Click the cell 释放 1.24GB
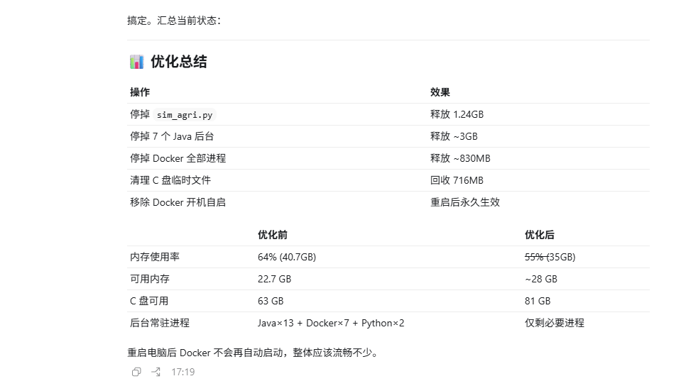The width and height of the screenshot is (681, 386). (457, 114)
